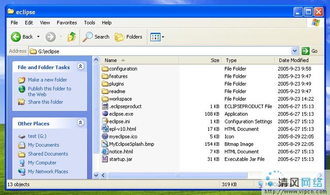Select the startup.jar file icon
This screenshot has height=195, width=330.
(x=105, y=159)
